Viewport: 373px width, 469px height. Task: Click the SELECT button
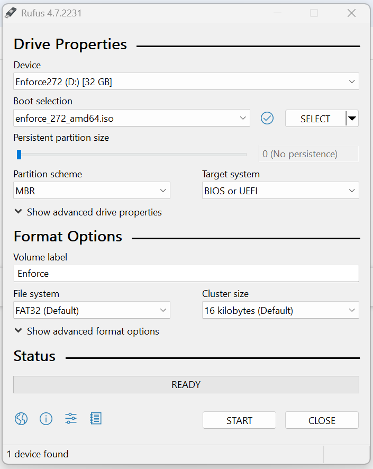(315, 119)
